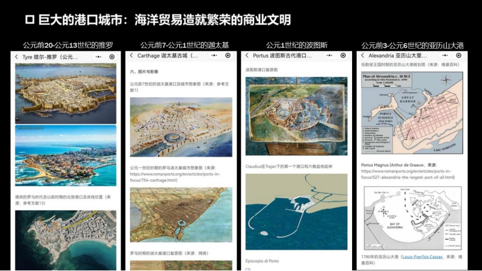Click back arrow on the Portus page
Viewport: 482px width, 271px height.
pyautogui.click(x=247, y=56)
